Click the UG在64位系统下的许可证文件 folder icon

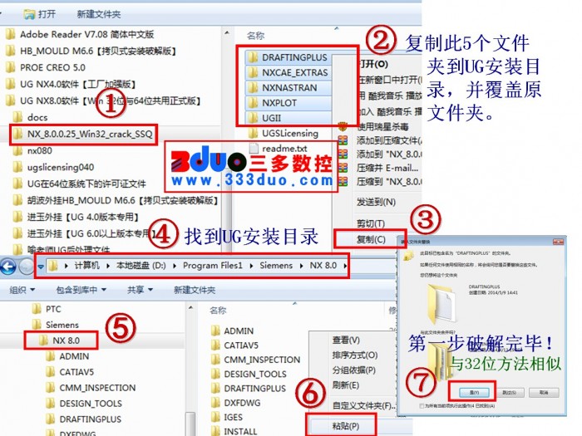click(17, 184)
